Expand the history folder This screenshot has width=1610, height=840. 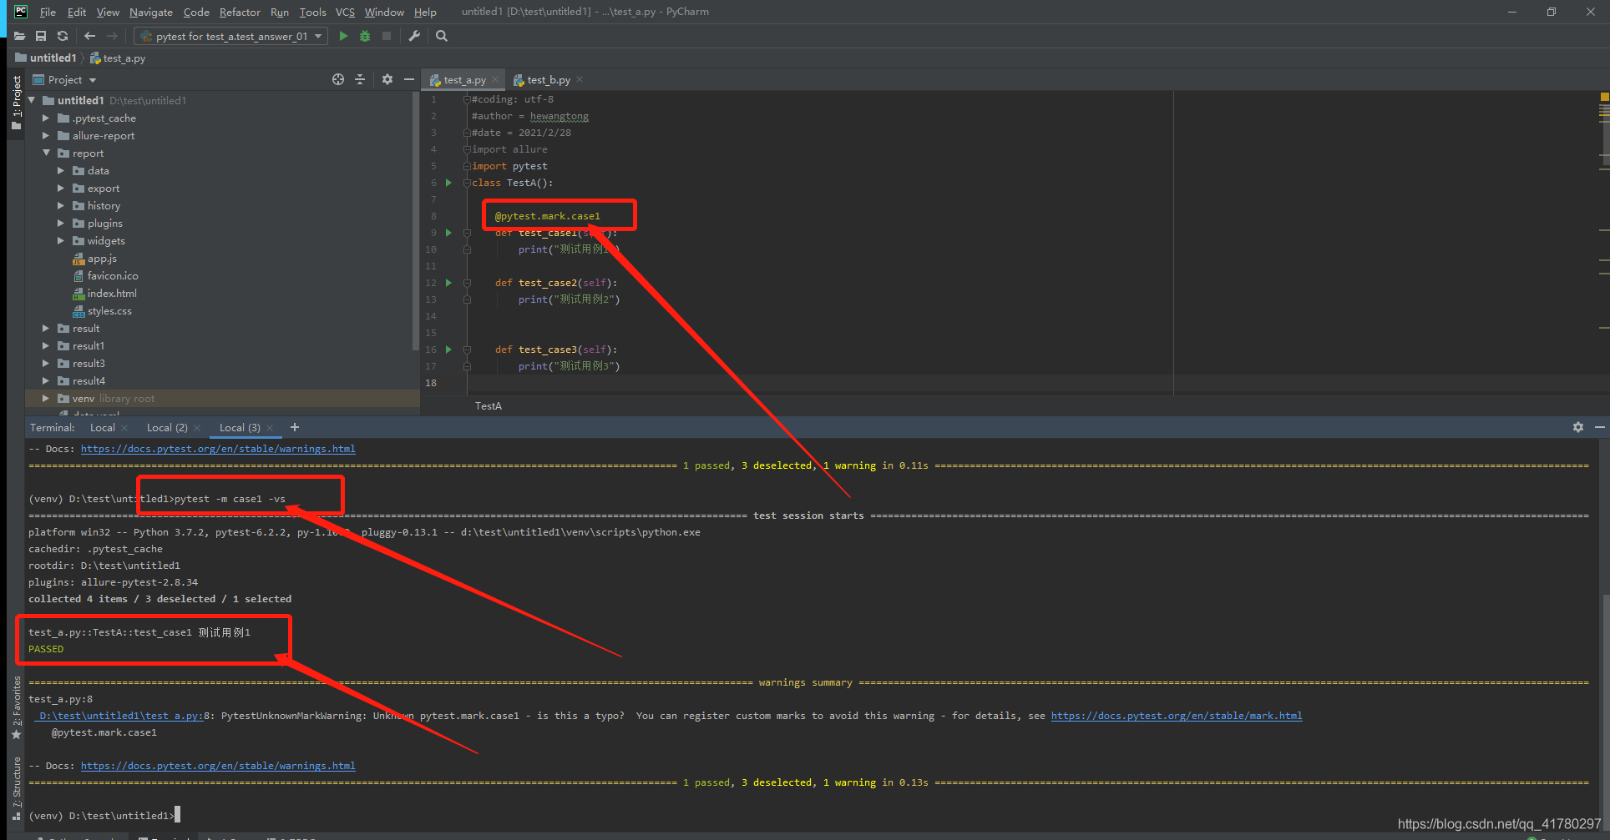pos(61,206)
